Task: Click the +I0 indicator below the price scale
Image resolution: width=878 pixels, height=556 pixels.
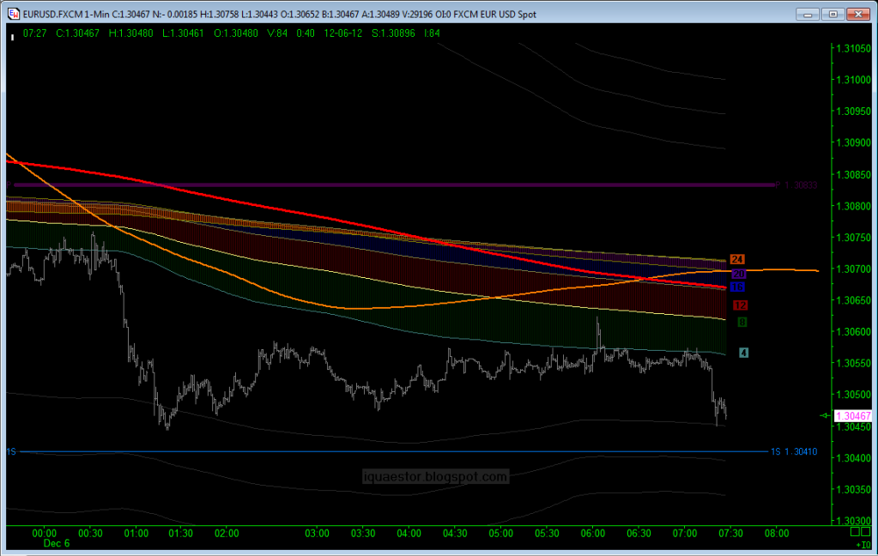Action: (862, 544)
